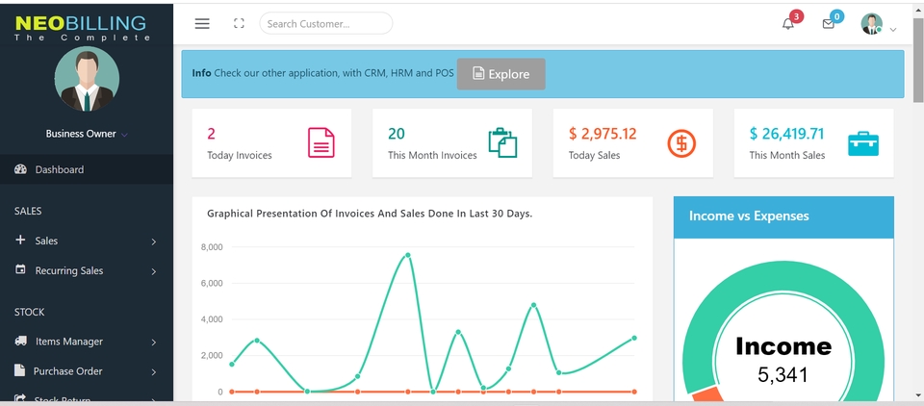The image size is (924, 406).
Task: Open the Purchase Order menu
Action: click(87, 371)
